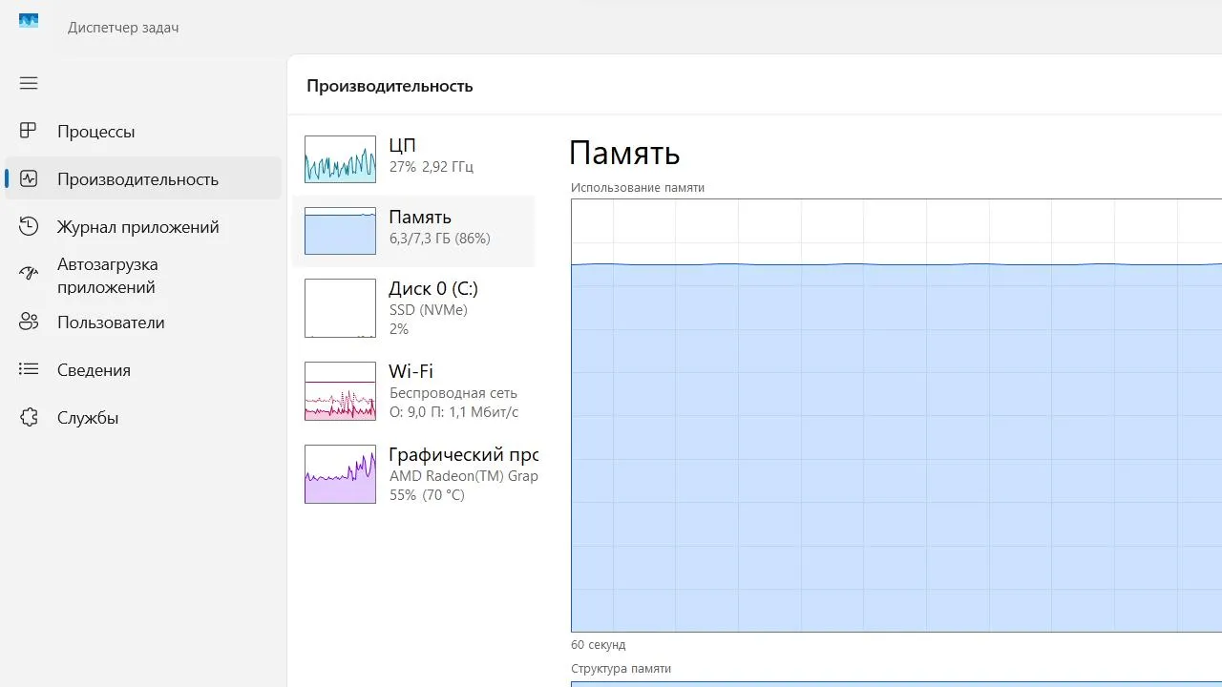The image size is (1222, 687).
Task: Click the Производительность pulse icon
Action: tap(29, 178)
